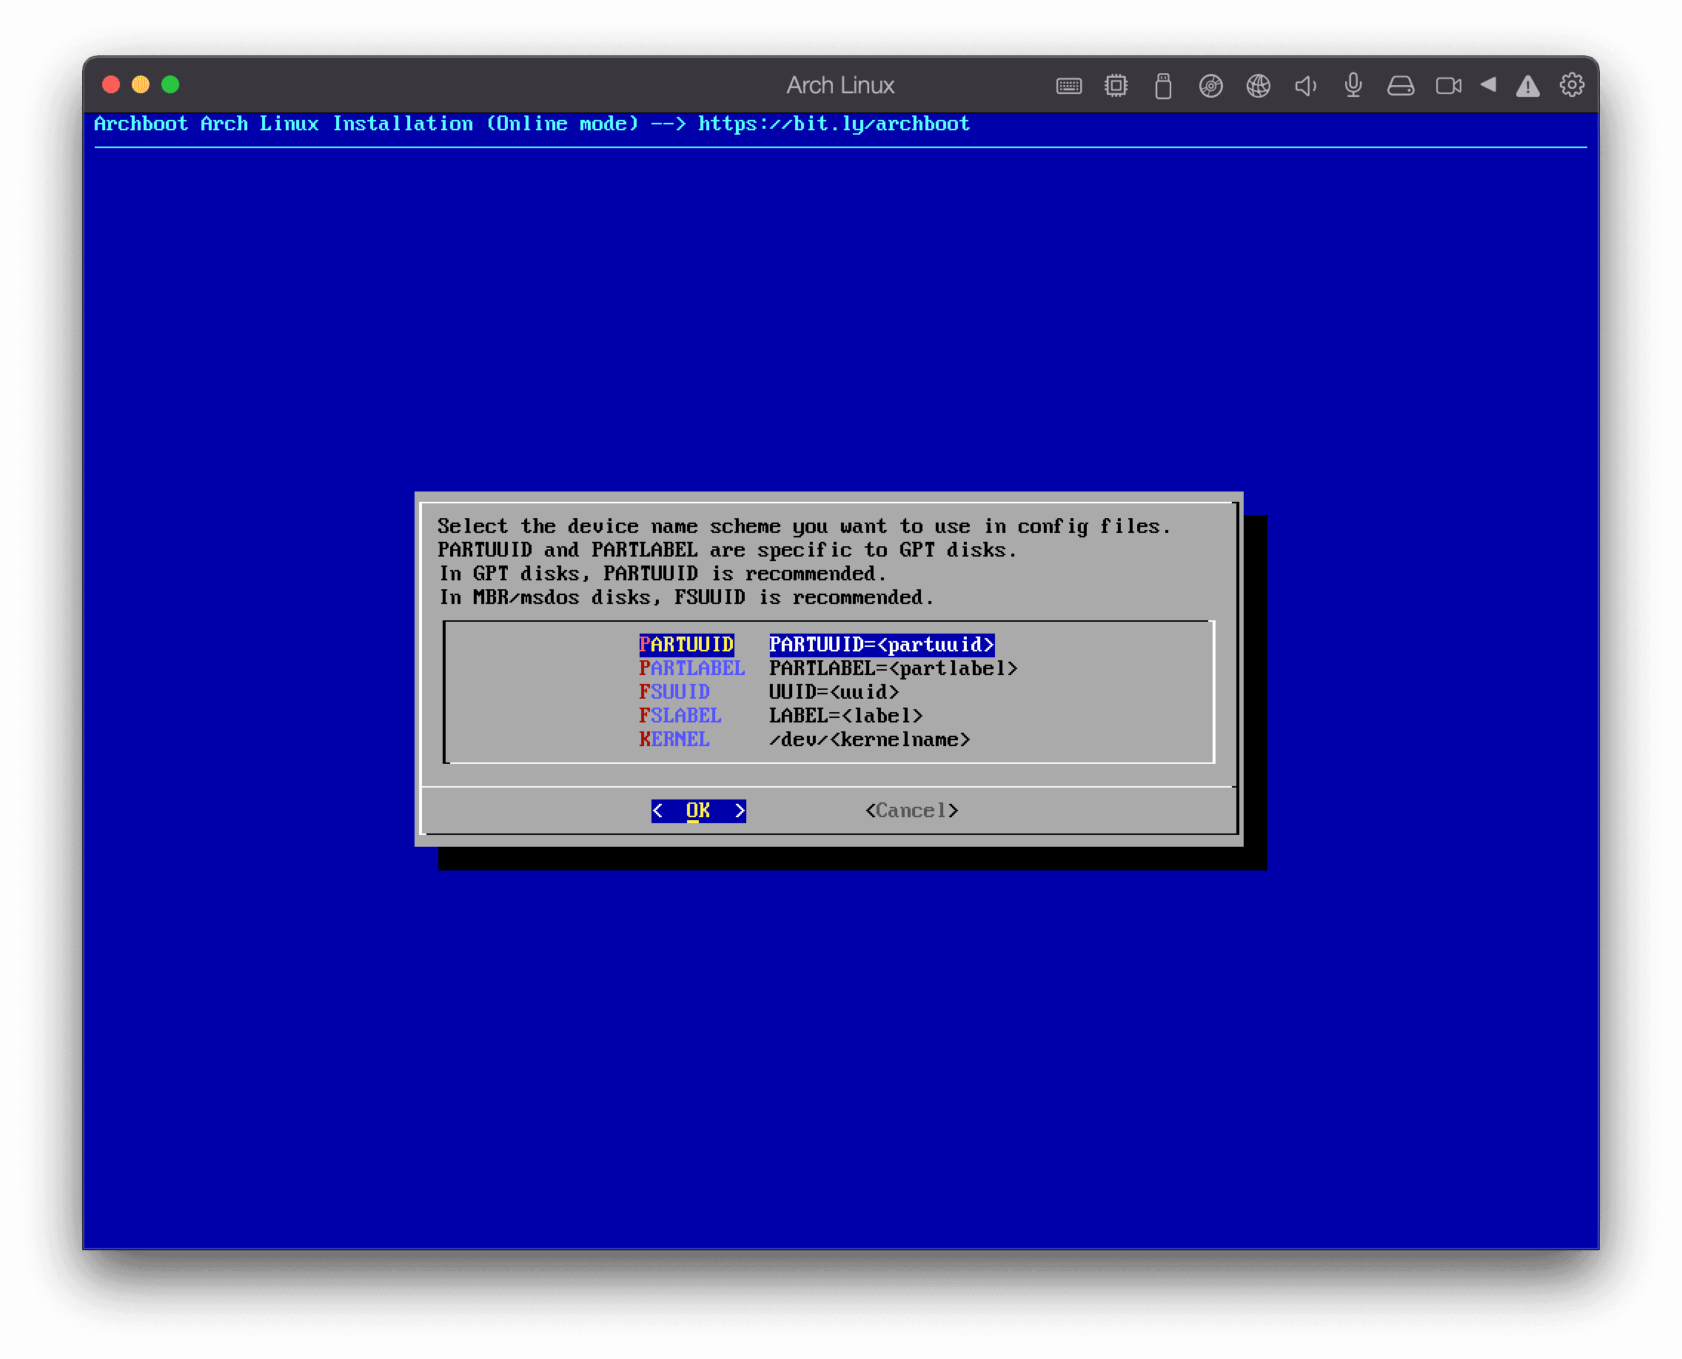Choose the FSUUID option

click(x=674, y=691)
